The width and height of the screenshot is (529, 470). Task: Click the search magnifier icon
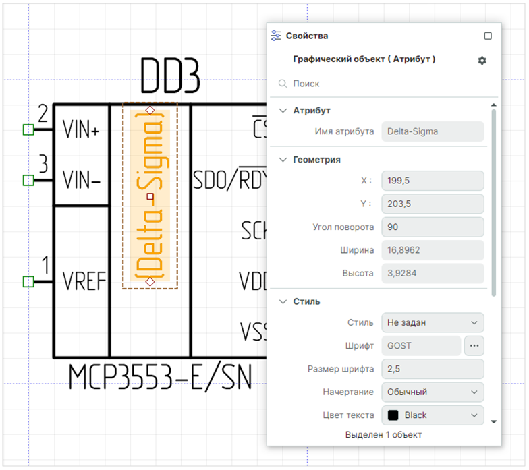click(283, 84)
